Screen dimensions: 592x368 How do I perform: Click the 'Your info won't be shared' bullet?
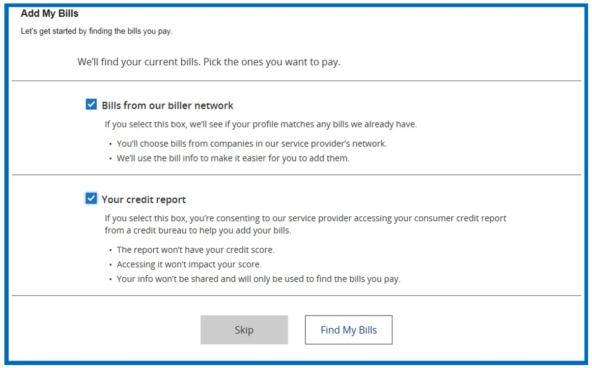258,279
